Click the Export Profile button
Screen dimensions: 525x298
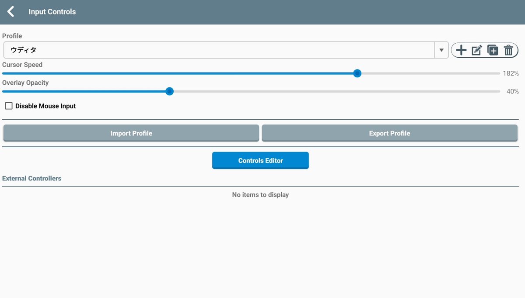(389, 133)
